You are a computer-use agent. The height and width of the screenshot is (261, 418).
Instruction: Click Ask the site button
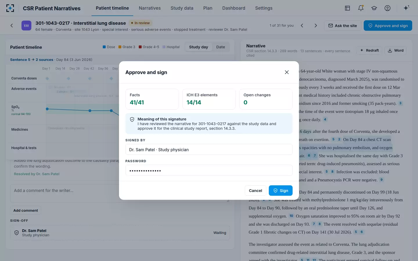click(x=343, y=26)
